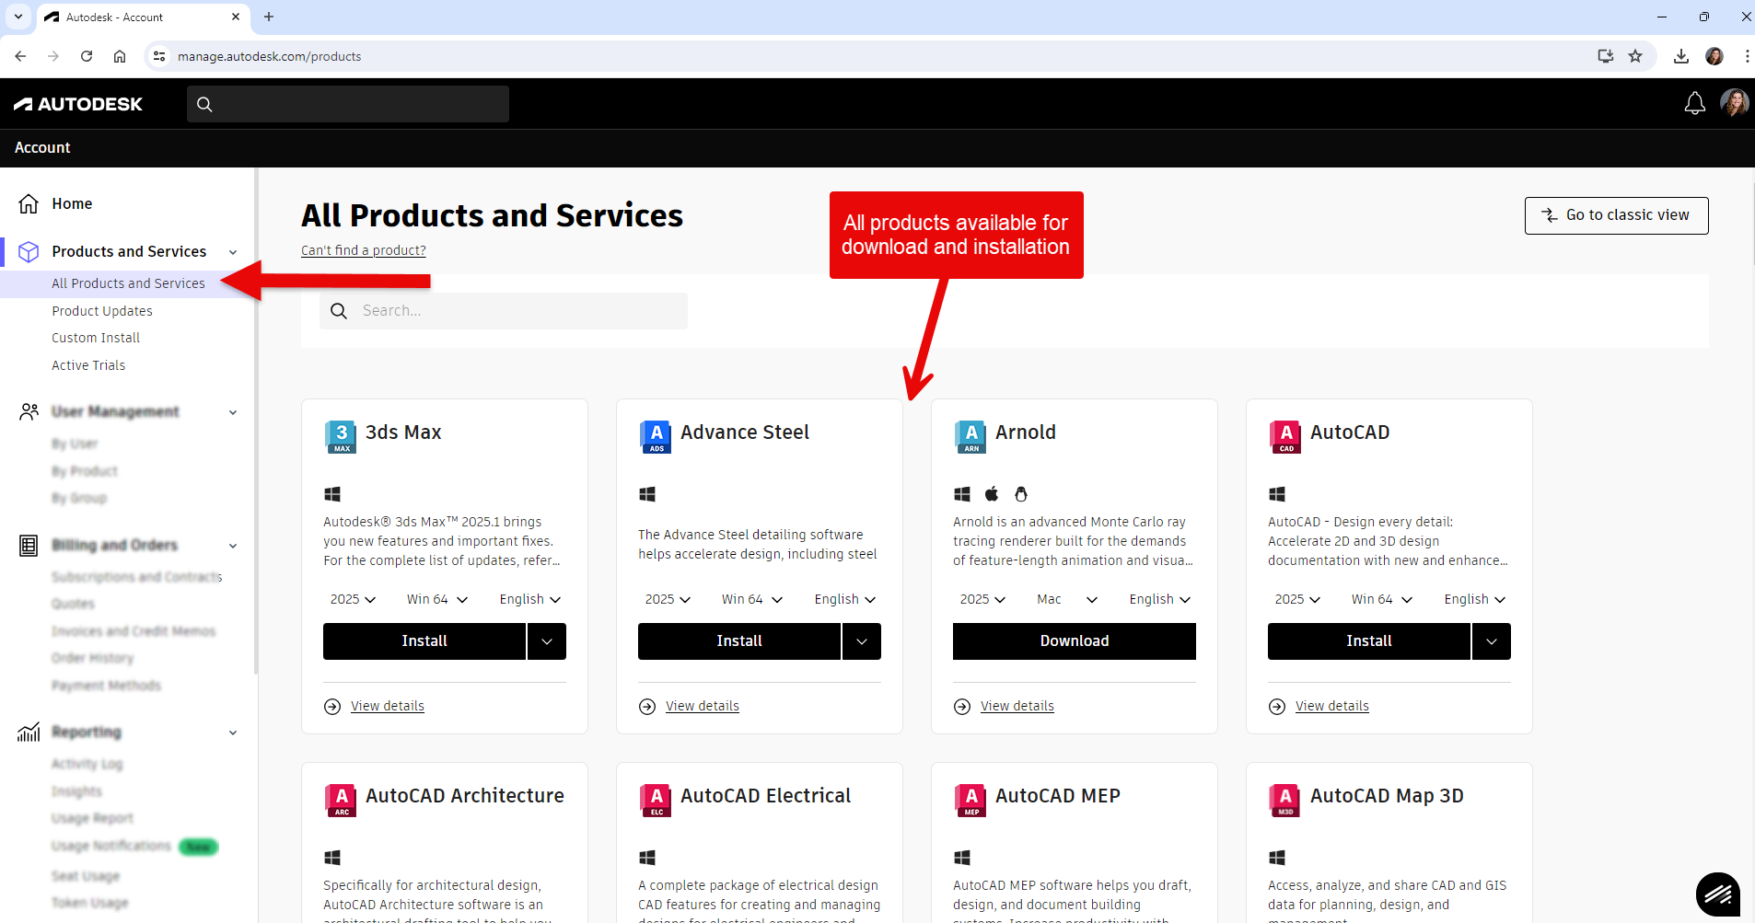Click the AutoCAD product icon
Viewport: 1755px width, 923px height.
coord(1285,436)
